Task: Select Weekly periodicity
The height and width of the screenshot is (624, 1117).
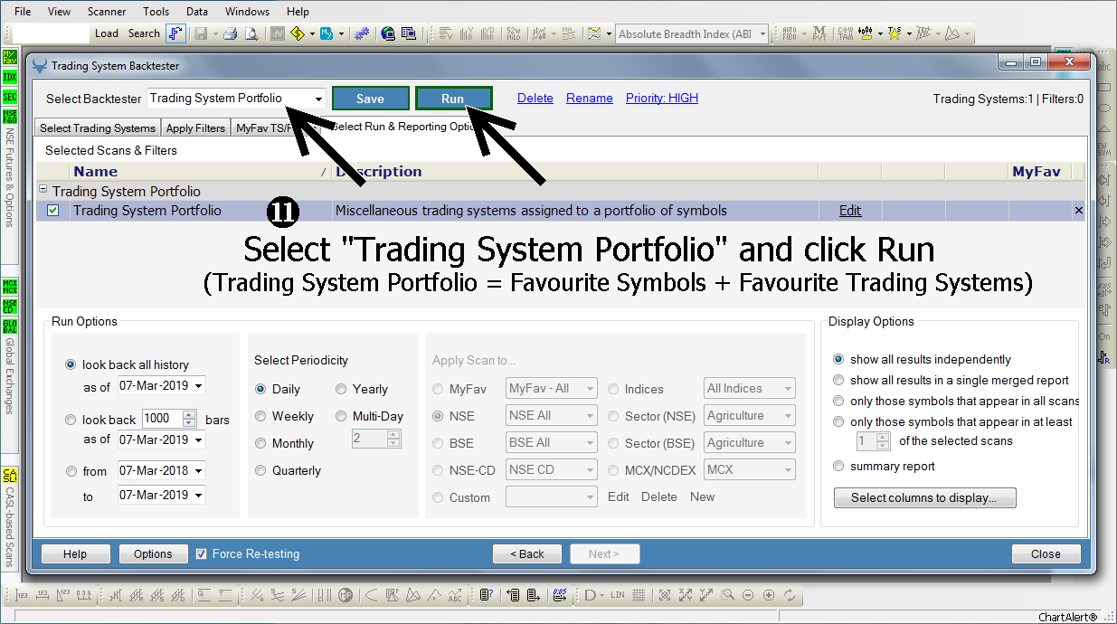Action: (x=260, y=416)
